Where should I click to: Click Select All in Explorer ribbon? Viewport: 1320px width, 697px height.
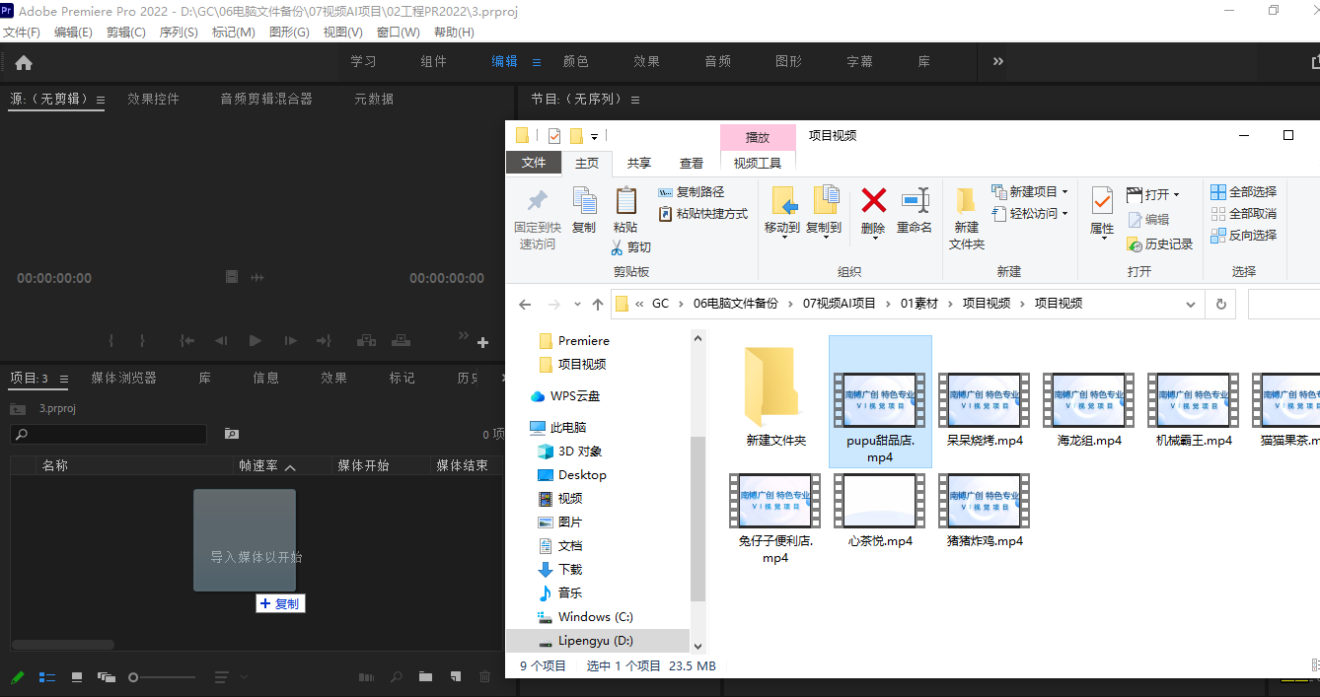click(x=1244, y=191)
